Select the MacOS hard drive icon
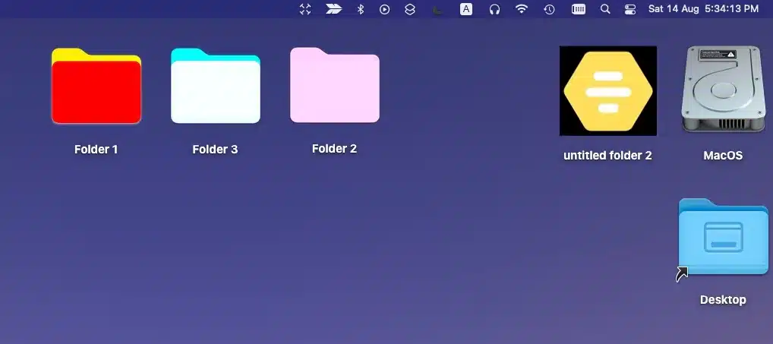Viewport: 773px width, 344px height. (x=723, y=89)
